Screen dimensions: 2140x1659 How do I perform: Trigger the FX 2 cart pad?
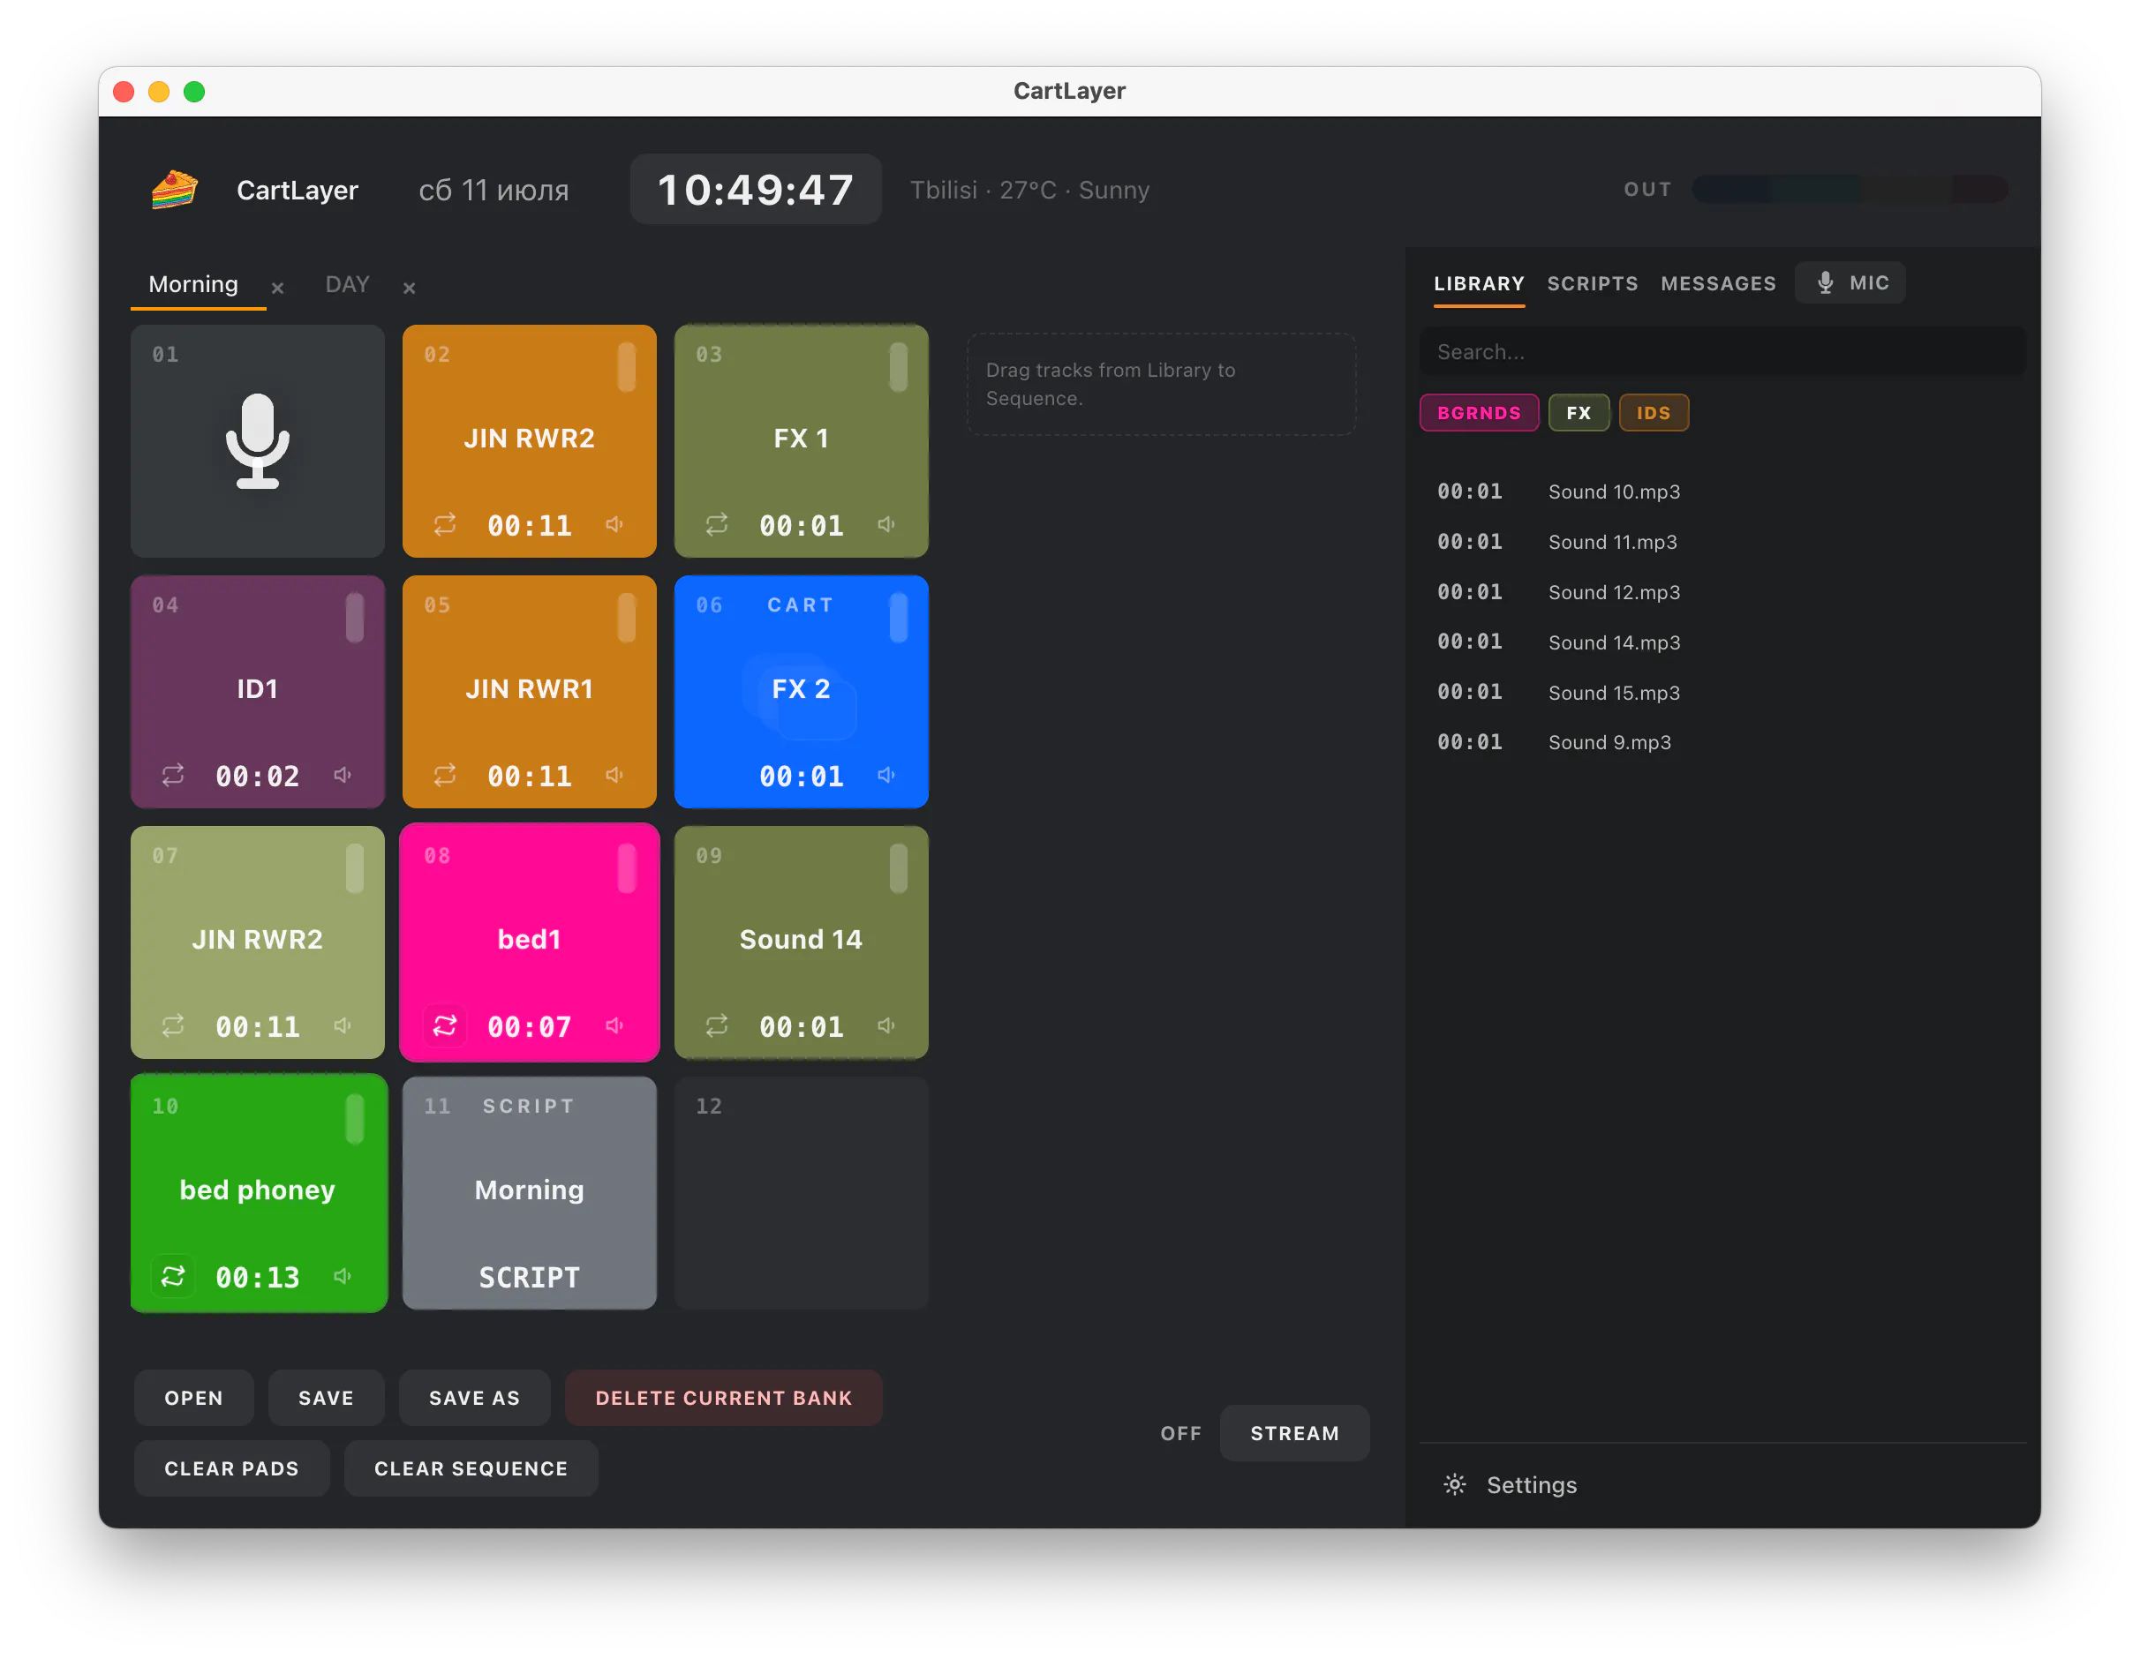tap(802, 692)
